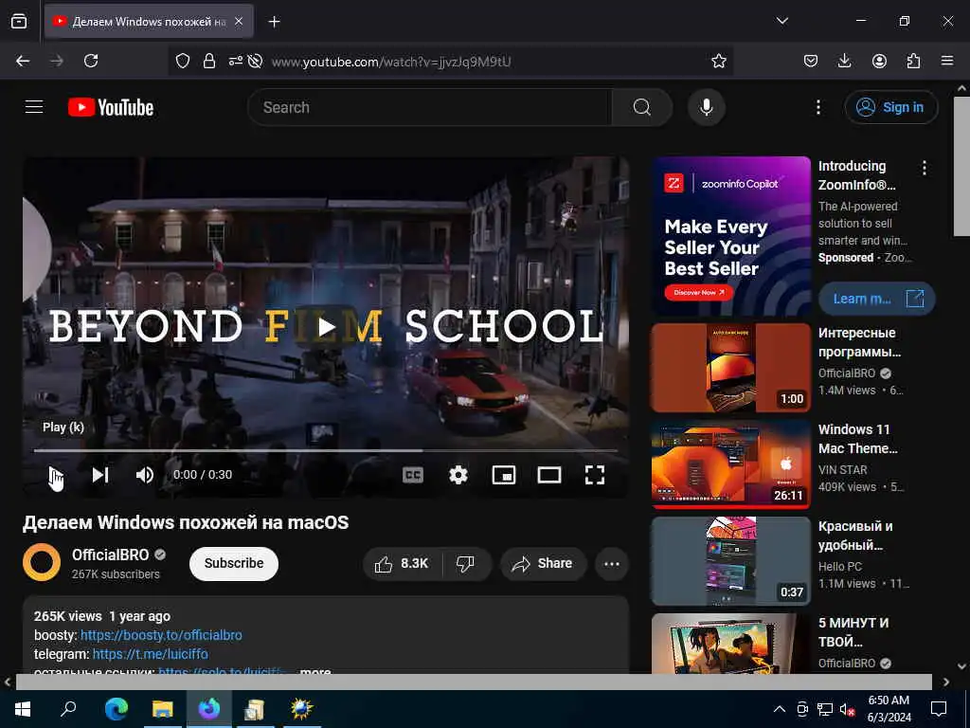Click the search magnifier button
The width and height of the screenshot is (970, 728).
click(x=642, y=107)
